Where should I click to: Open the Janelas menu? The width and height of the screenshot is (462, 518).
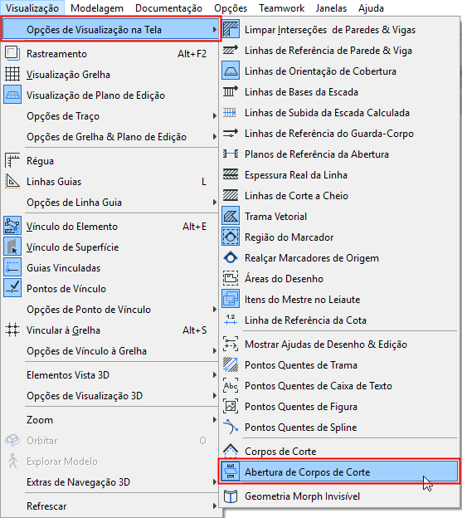[331, 8]
